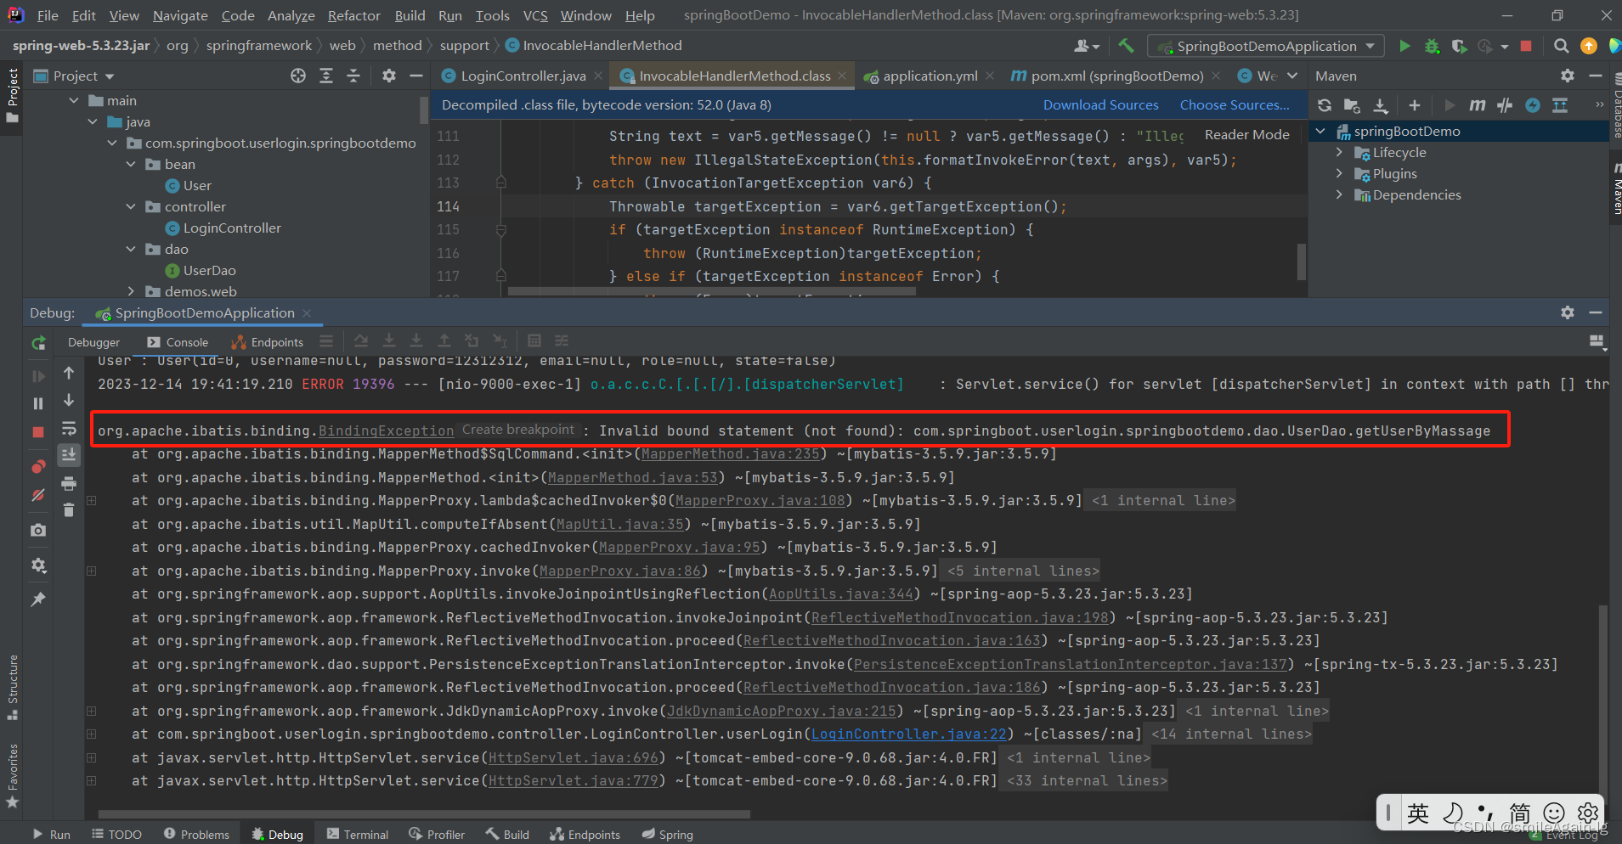Screen dimensions: 1622x844
Task: Clear console with trash icon
Action: [x=69, y=509]
